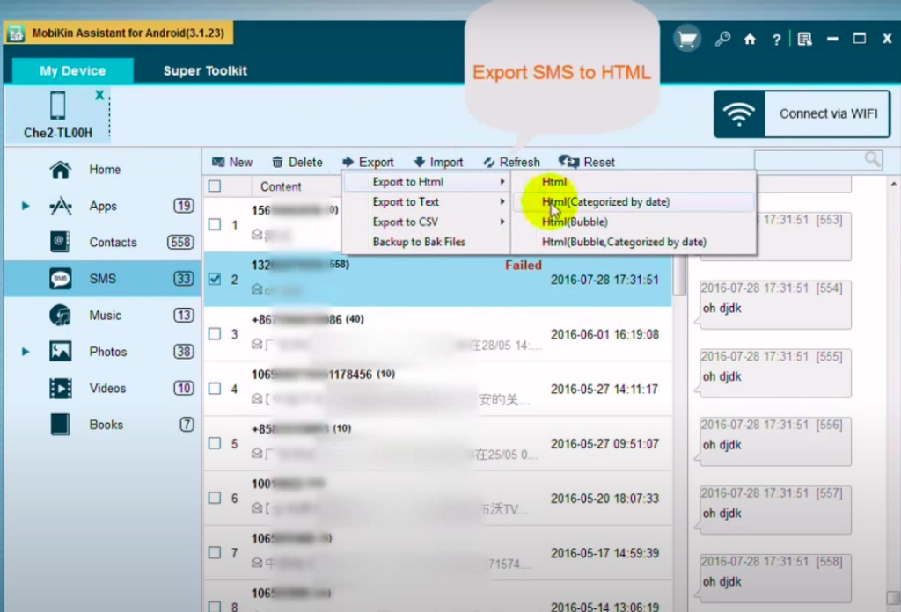Open Apps category in sidebar
This screenshot has height=612, width=901.
[x=103, y=206]
